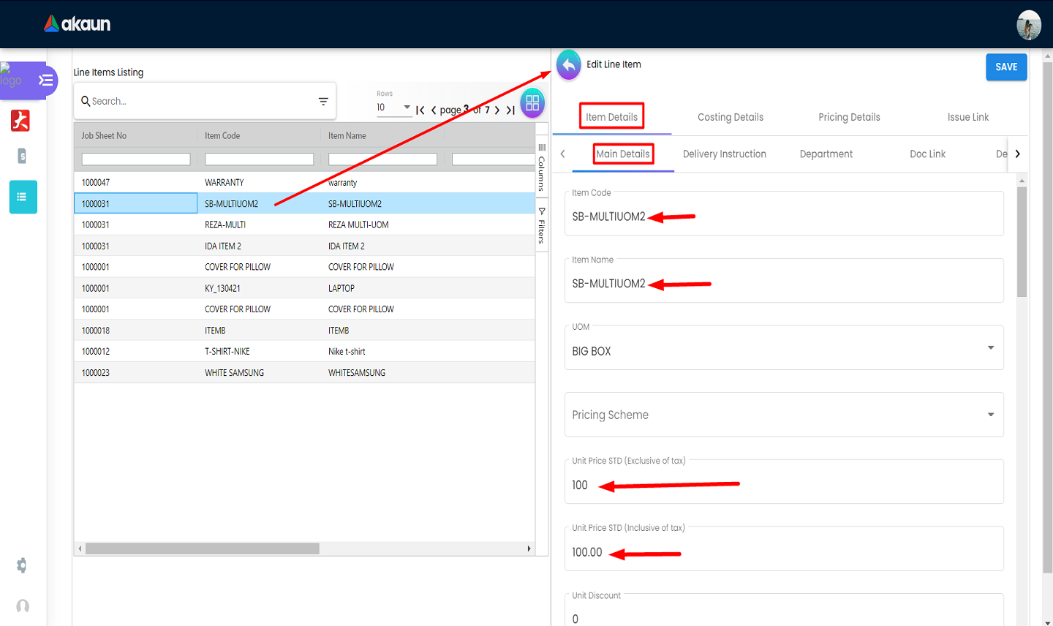Click the Item Code filter input field

(x=259, y=159)
